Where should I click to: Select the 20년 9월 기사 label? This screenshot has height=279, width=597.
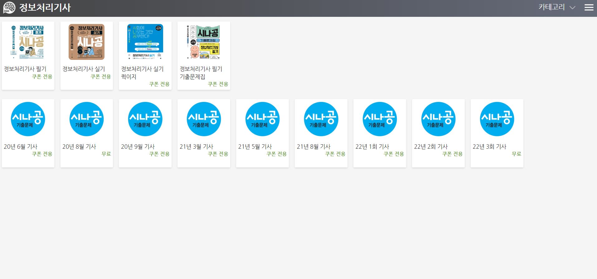[138, 147]
